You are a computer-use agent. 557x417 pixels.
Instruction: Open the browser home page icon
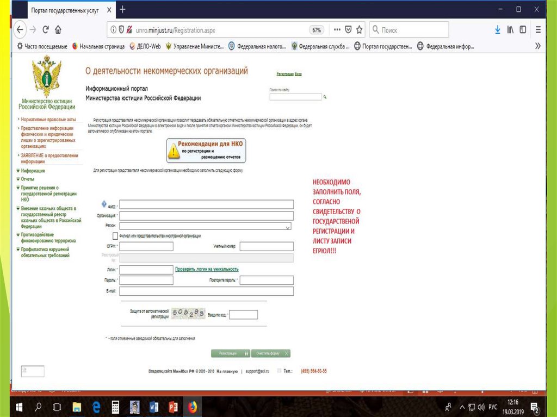pyautogui.click(x=58, y=30)
